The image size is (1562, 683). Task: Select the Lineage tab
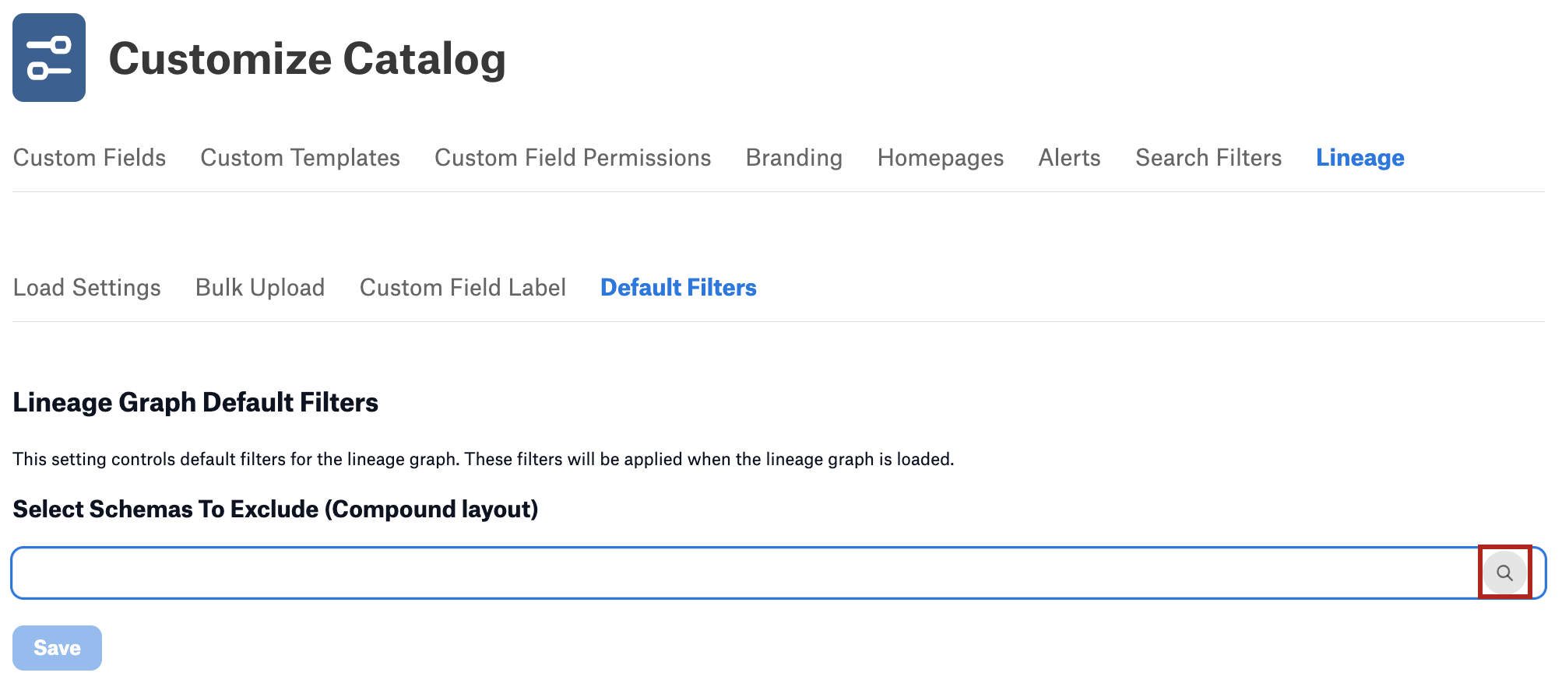[x=1360, y=158]
